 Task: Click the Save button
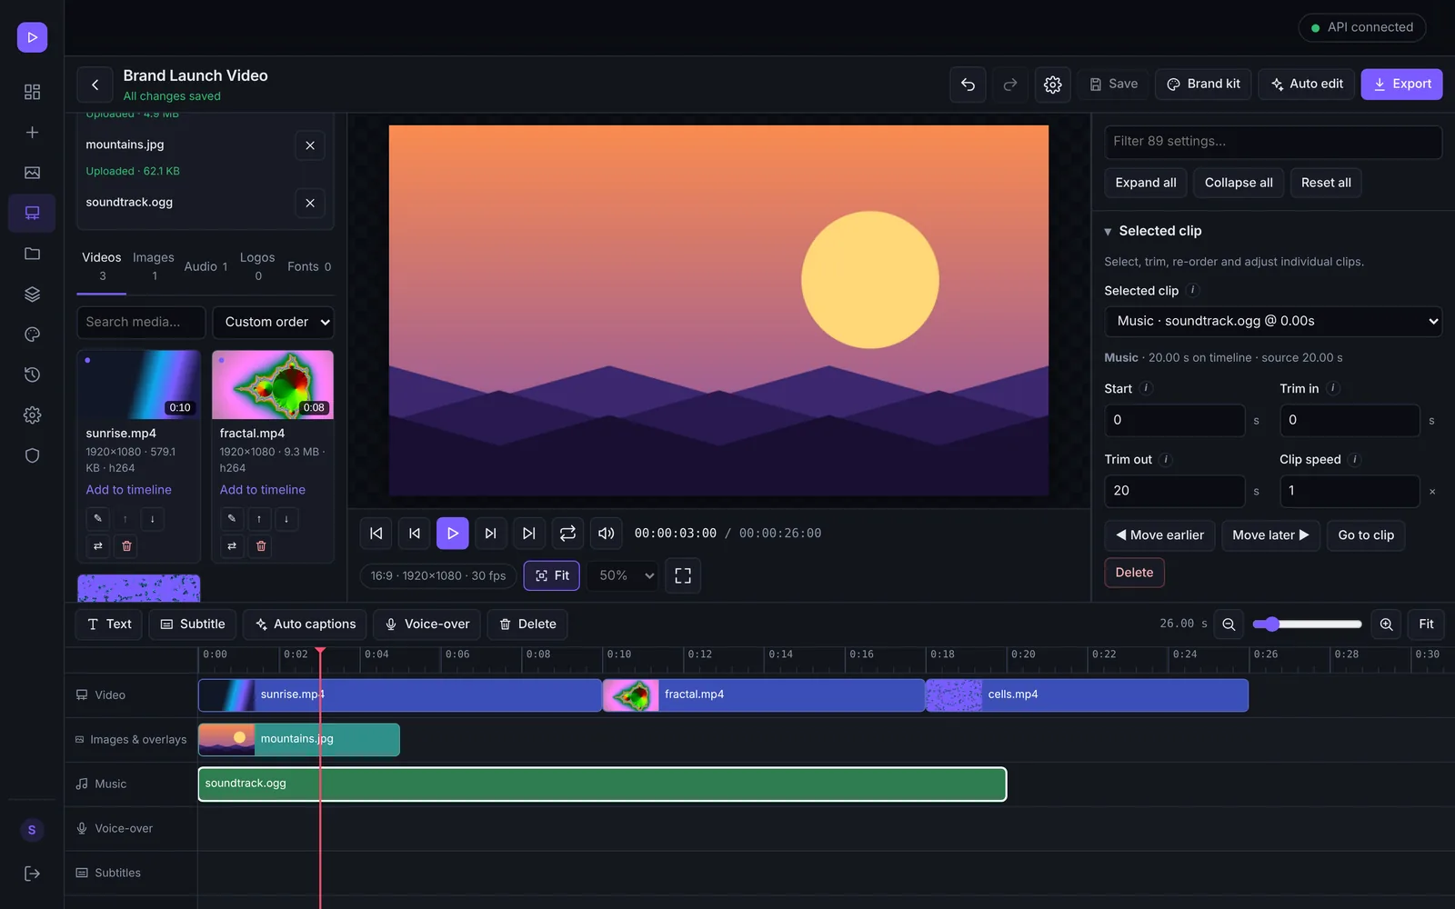click(x=1114, y=85)
